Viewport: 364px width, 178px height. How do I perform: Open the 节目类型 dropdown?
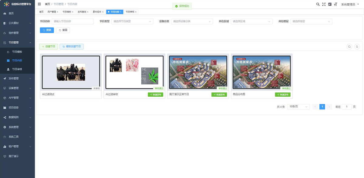point(133,21)
